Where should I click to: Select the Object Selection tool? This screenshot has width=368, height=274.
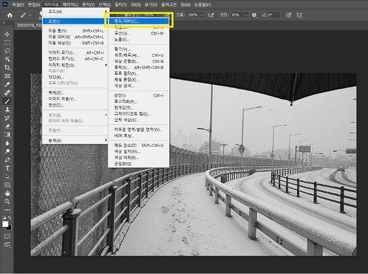[7, 59]
